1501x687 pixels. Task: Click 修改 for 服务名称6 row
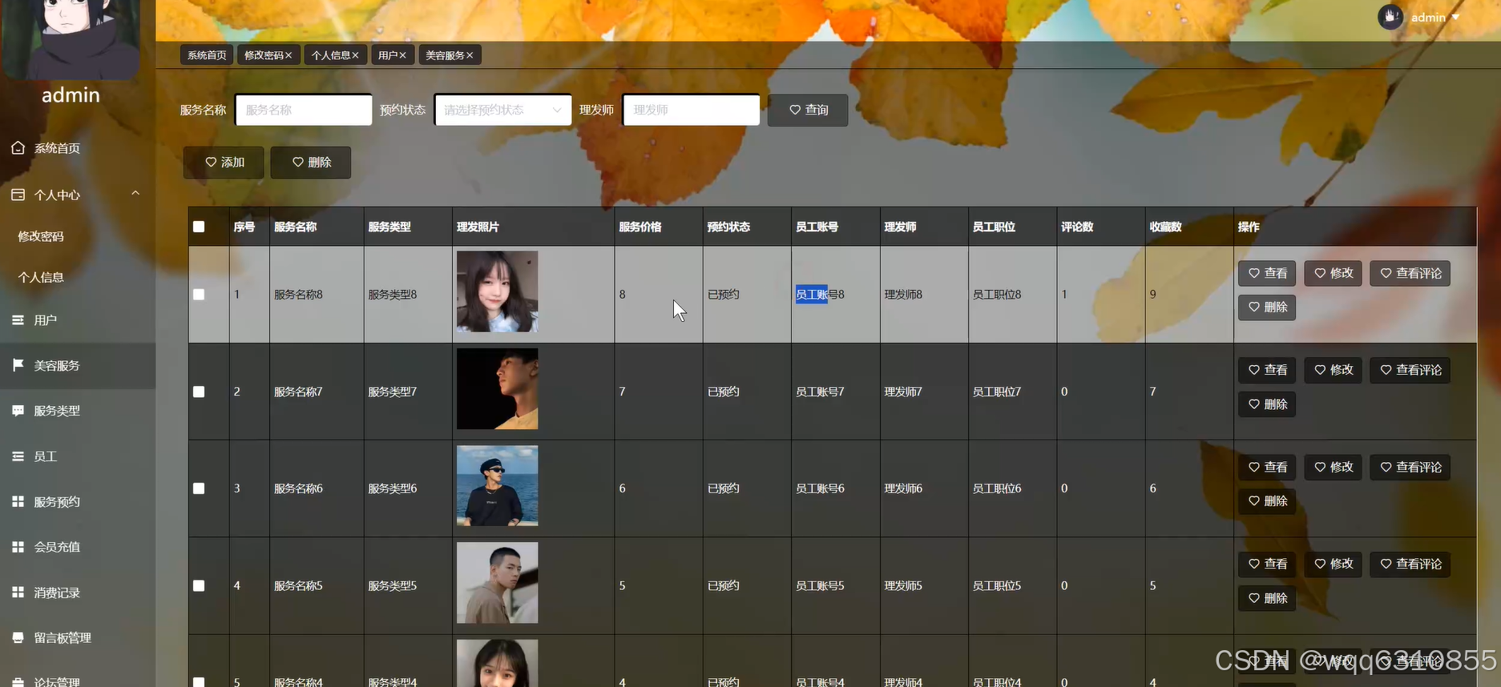pos(1333,467)
